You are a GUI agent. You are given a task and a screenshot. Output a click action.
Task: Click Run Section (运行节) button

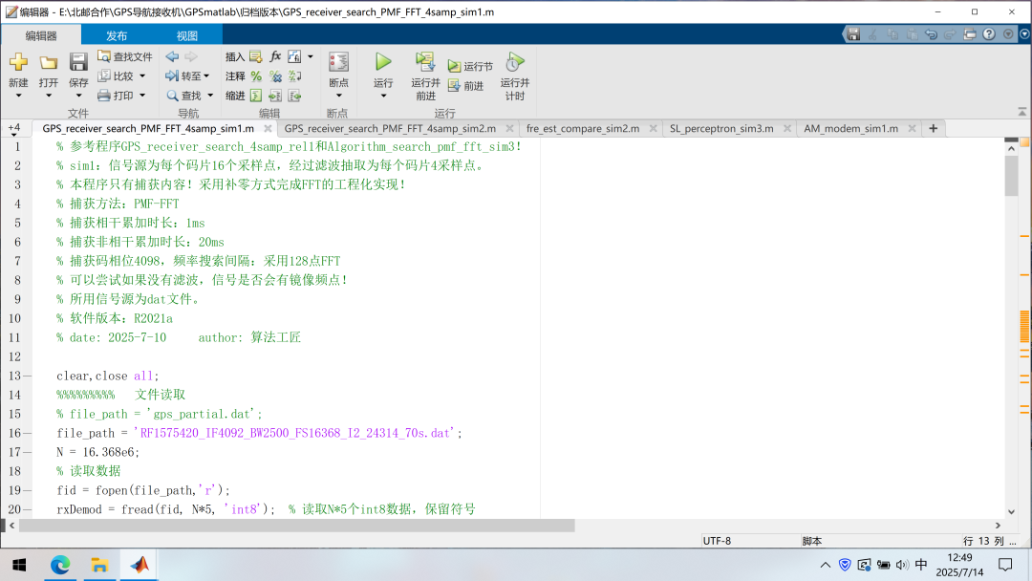(x=470, y=67)
